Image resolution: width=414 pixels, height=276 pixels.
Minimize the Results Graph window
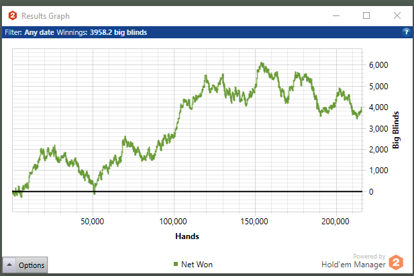coord(336,15)
